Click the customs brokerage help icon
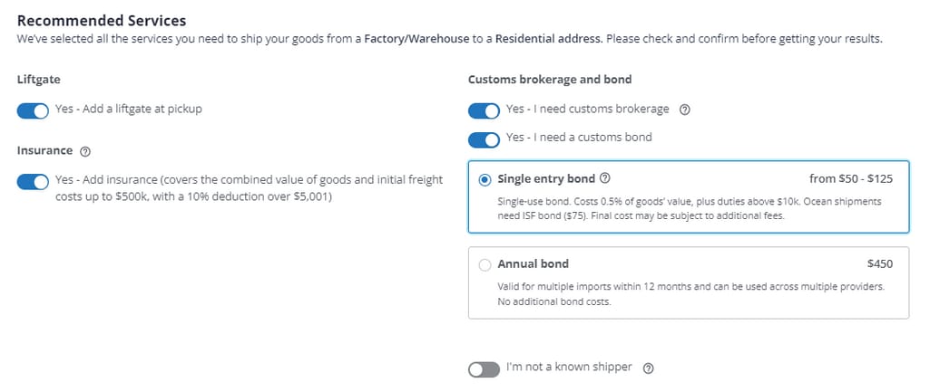The image size is (930, 392). 684,110
